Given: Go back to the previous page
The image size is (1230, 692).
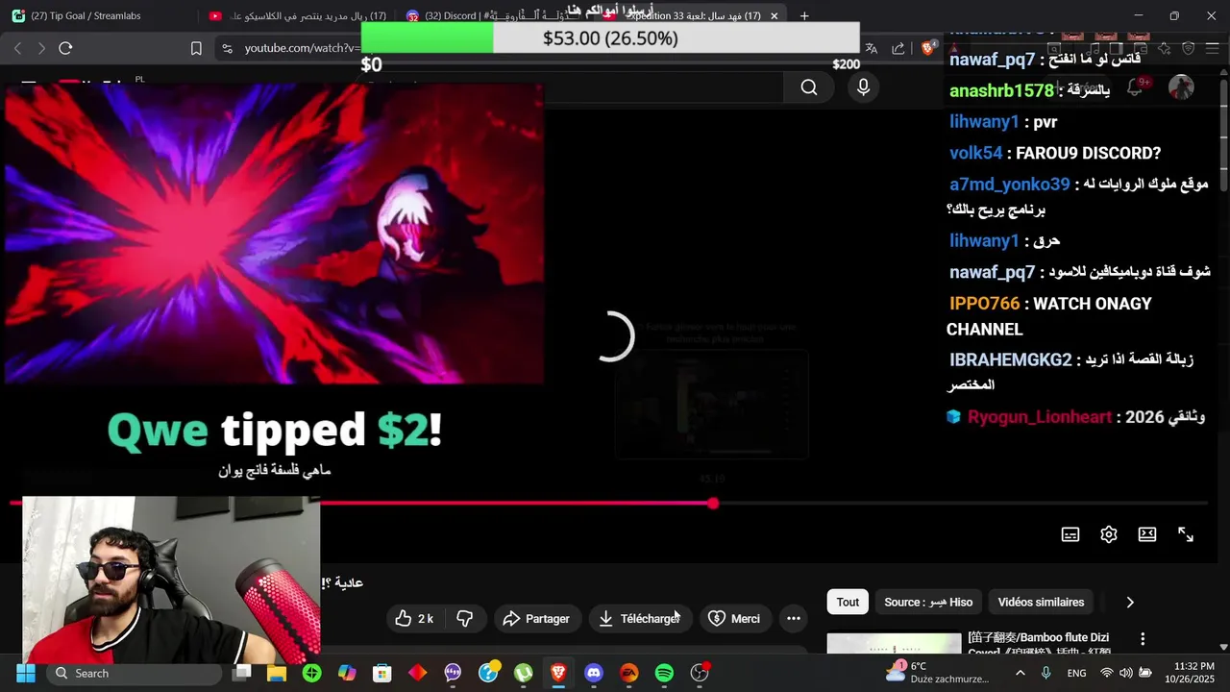Looking at the screenshot, I should coord(17,48).
